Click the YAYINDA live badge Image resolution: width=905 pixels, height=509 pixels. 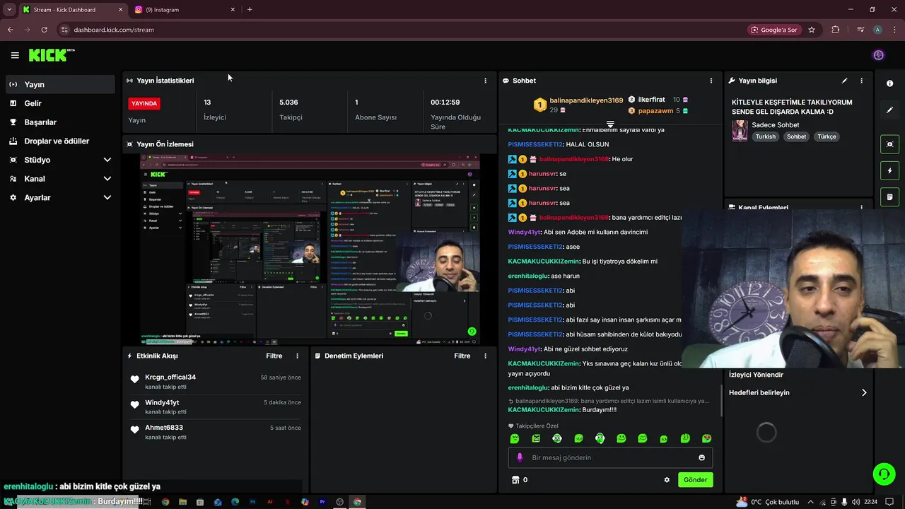coord(144,103)
